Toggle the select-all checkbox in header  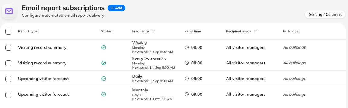[8, 31]
